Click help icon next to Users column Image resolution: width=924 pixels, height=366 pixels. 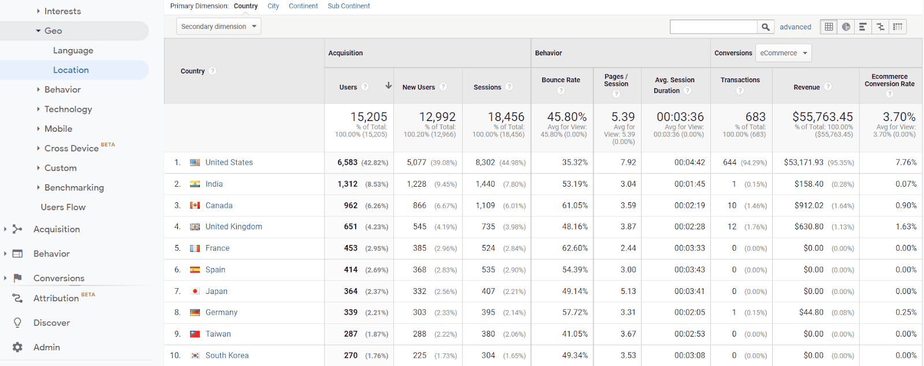click(365, 87)
